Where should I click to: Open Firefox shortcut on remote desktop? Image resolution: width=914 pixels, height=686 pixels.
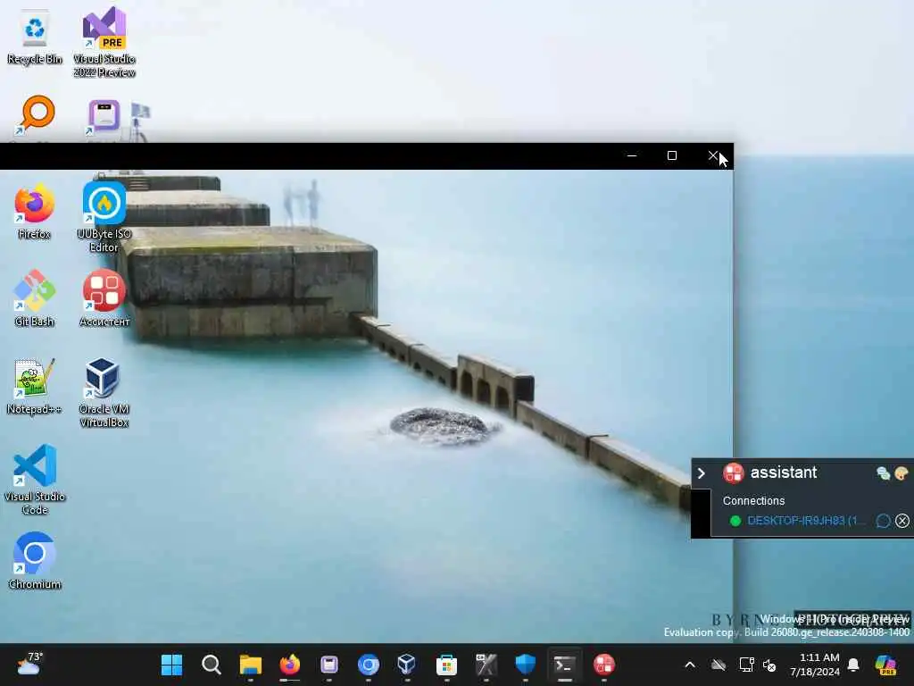(34, 212)
